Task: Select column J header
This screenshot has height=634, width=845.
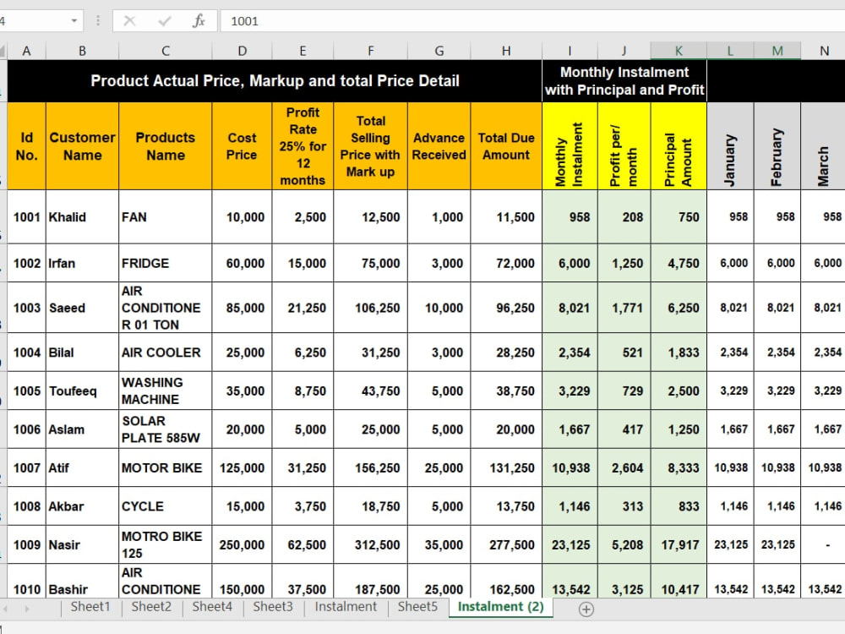Action: pyautogui.click(x=624, y=52)
